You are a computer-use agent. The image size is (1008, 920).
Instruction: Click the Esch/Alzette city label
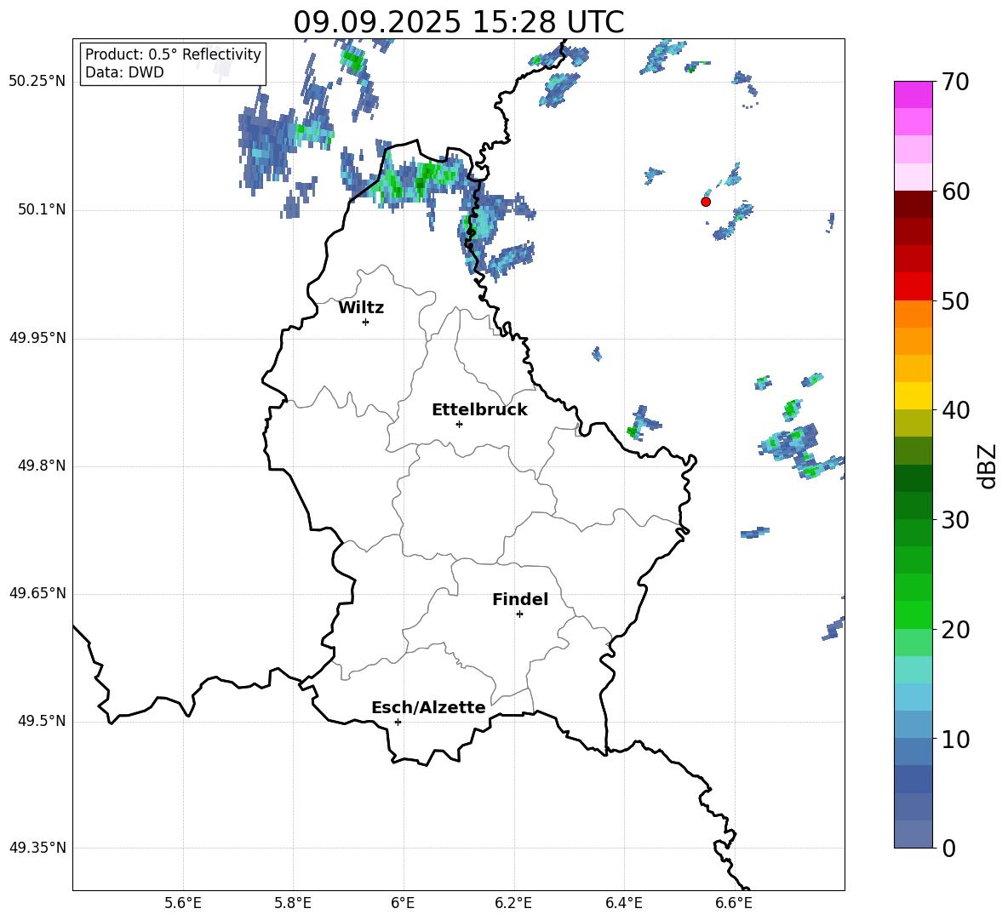click(x=429, y=707)
